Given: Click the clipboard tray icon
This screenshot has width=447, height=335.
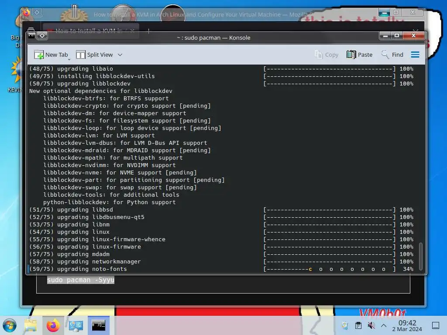Looking at the screenshot, I should tap(358, 325).
